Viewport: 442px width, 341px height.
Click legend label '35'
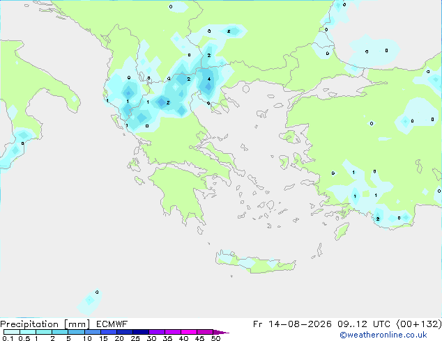point(167,338)
